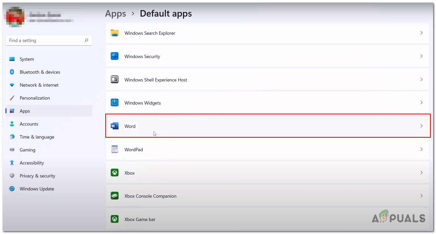This screenshot has height=234, width=436.
Task: Click the Windows Security shield icon
Action: click(x=114, y=56)
